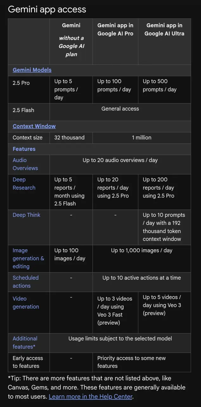Click the Video generation link
The width and height of the screenshot is (201, 407).
26,303
